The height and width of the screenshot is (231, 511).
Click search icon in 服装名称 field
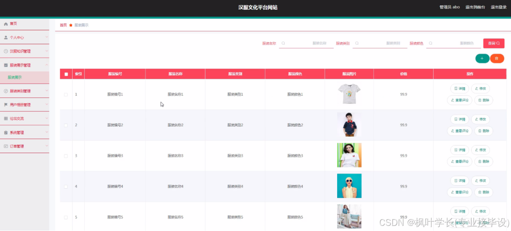[283, 43]
